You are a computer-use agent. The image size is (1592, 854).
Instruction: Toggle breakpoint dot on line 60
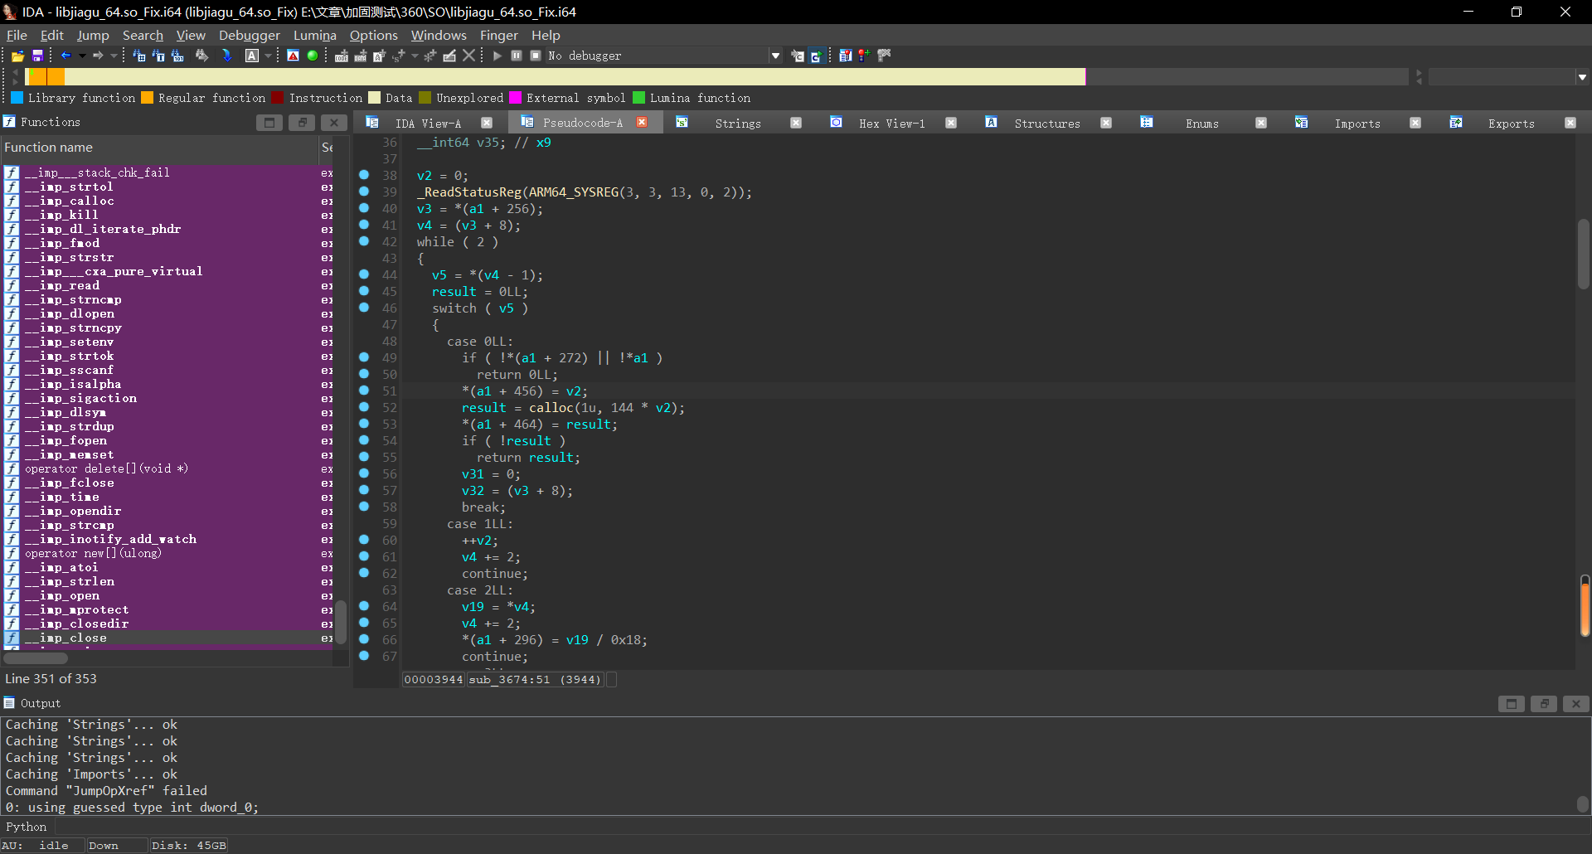point(364,540)
